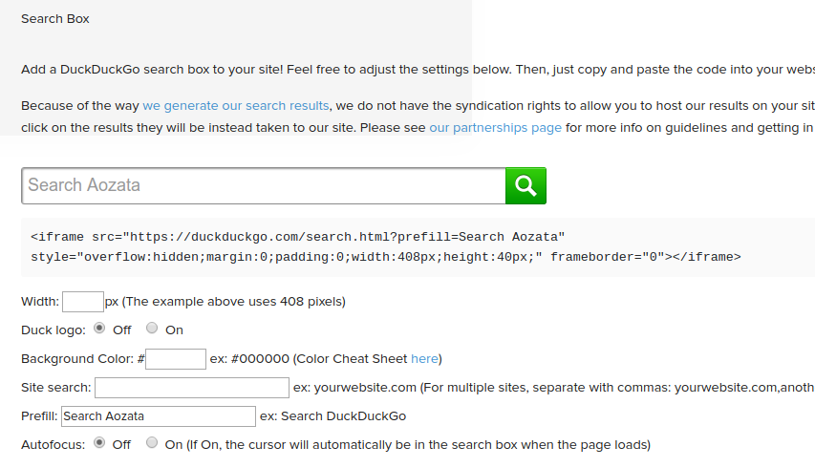This screenshot has width=815, height=468.
Task: Open the 'our partnerships page' link
Action: (495, 128)
